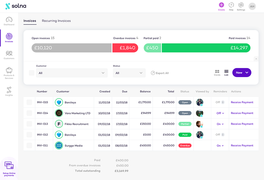Viewport: 264px width, 180px height.
Task: Click the light green £450 partial bar
Action: (x=152, y=48)
